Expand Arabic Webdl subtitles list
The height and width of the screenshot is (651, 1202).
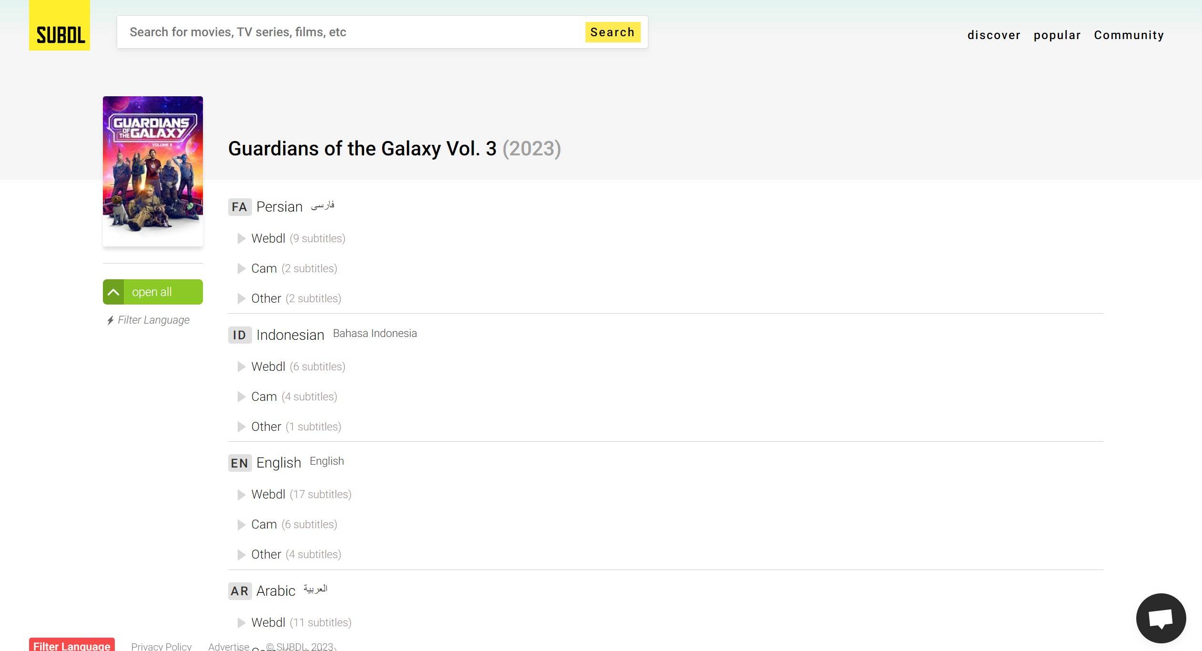click(242, 622)
